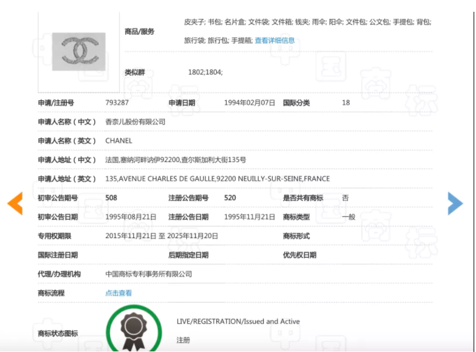
Task: Click trademark type value 一般
Action: tap(349, 217)
